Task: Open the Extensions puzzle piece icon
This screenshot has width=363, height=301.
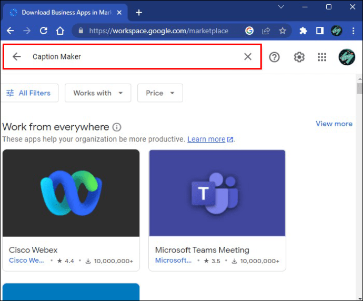Action: pos(303,31)
